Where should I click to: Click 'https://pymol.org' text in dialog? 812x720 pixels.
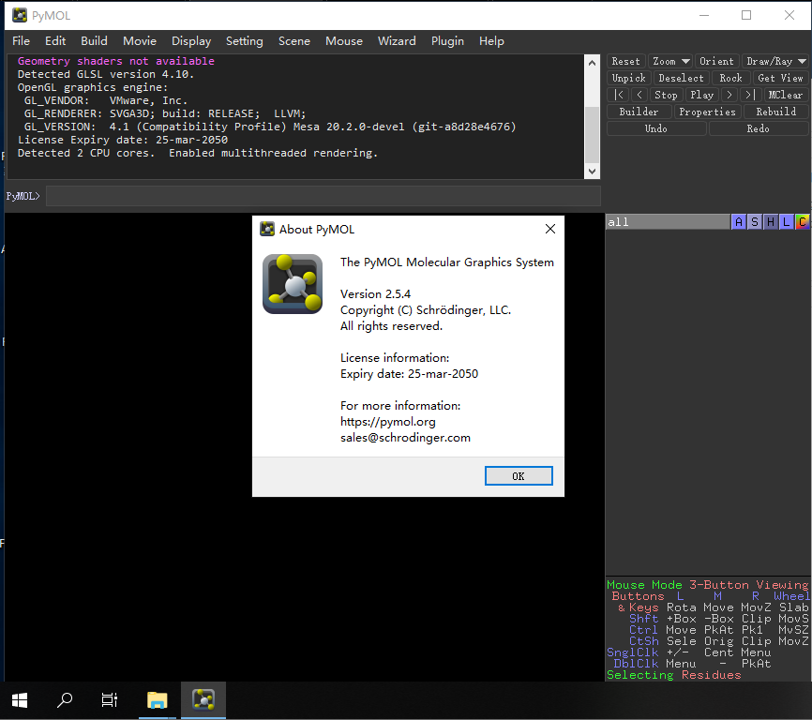click(388, 422)
